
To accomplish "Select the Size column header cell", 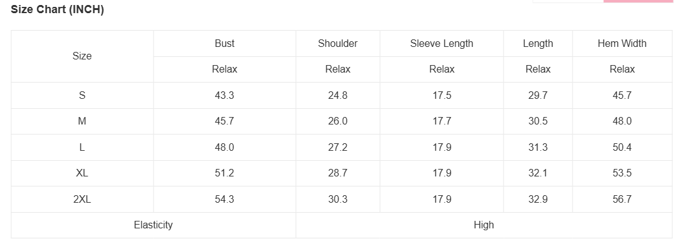I will click(x=82, y=56).
